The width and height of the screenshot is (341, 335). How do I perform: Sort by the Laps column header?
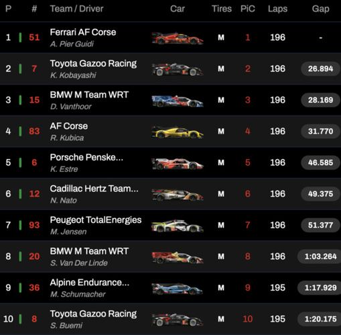pos(277,9)
